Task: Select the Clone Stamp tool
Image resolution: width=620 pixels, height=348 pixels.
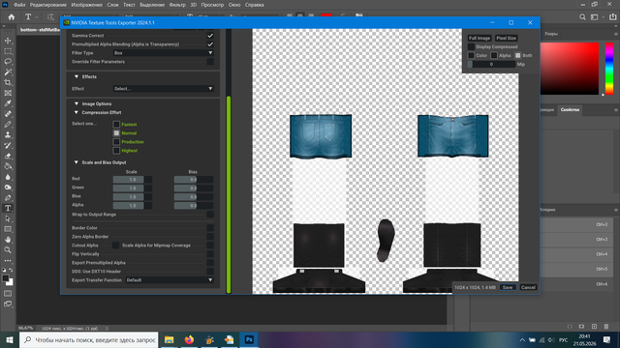Action: 8,135
